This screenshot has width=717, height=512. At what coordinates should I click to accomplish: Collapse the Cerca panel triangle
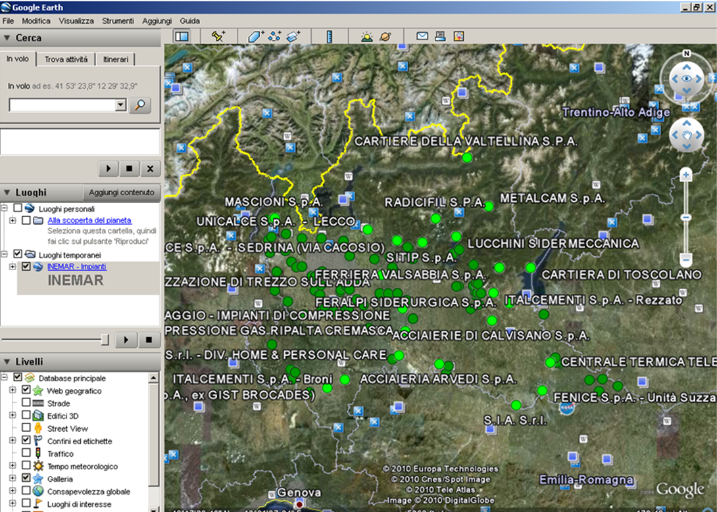pos(7,38)
